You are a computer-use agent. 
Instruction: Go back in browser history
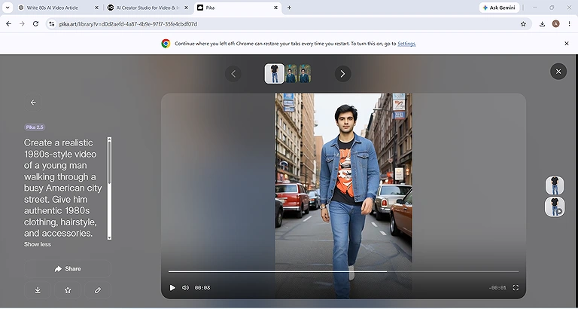(8, 24)
